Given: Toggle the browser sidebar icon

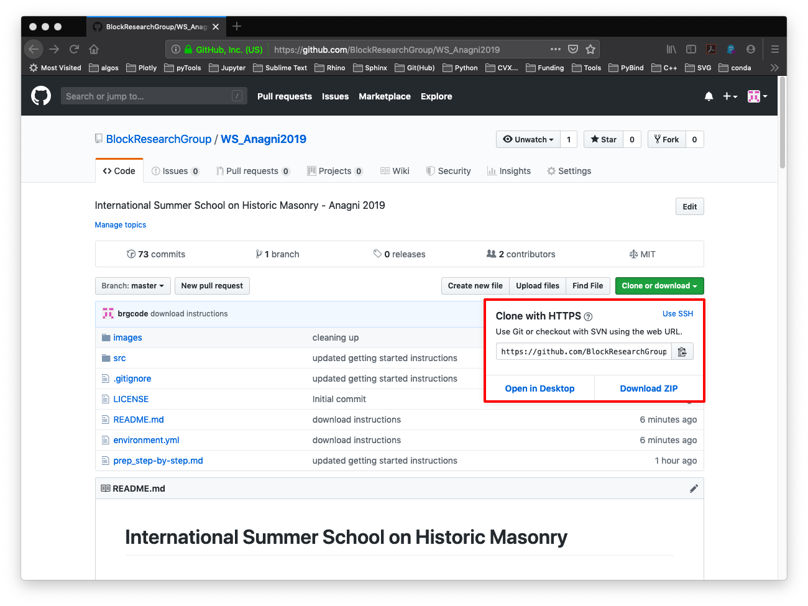Looking at the screenshot, I should coord(691,49).
